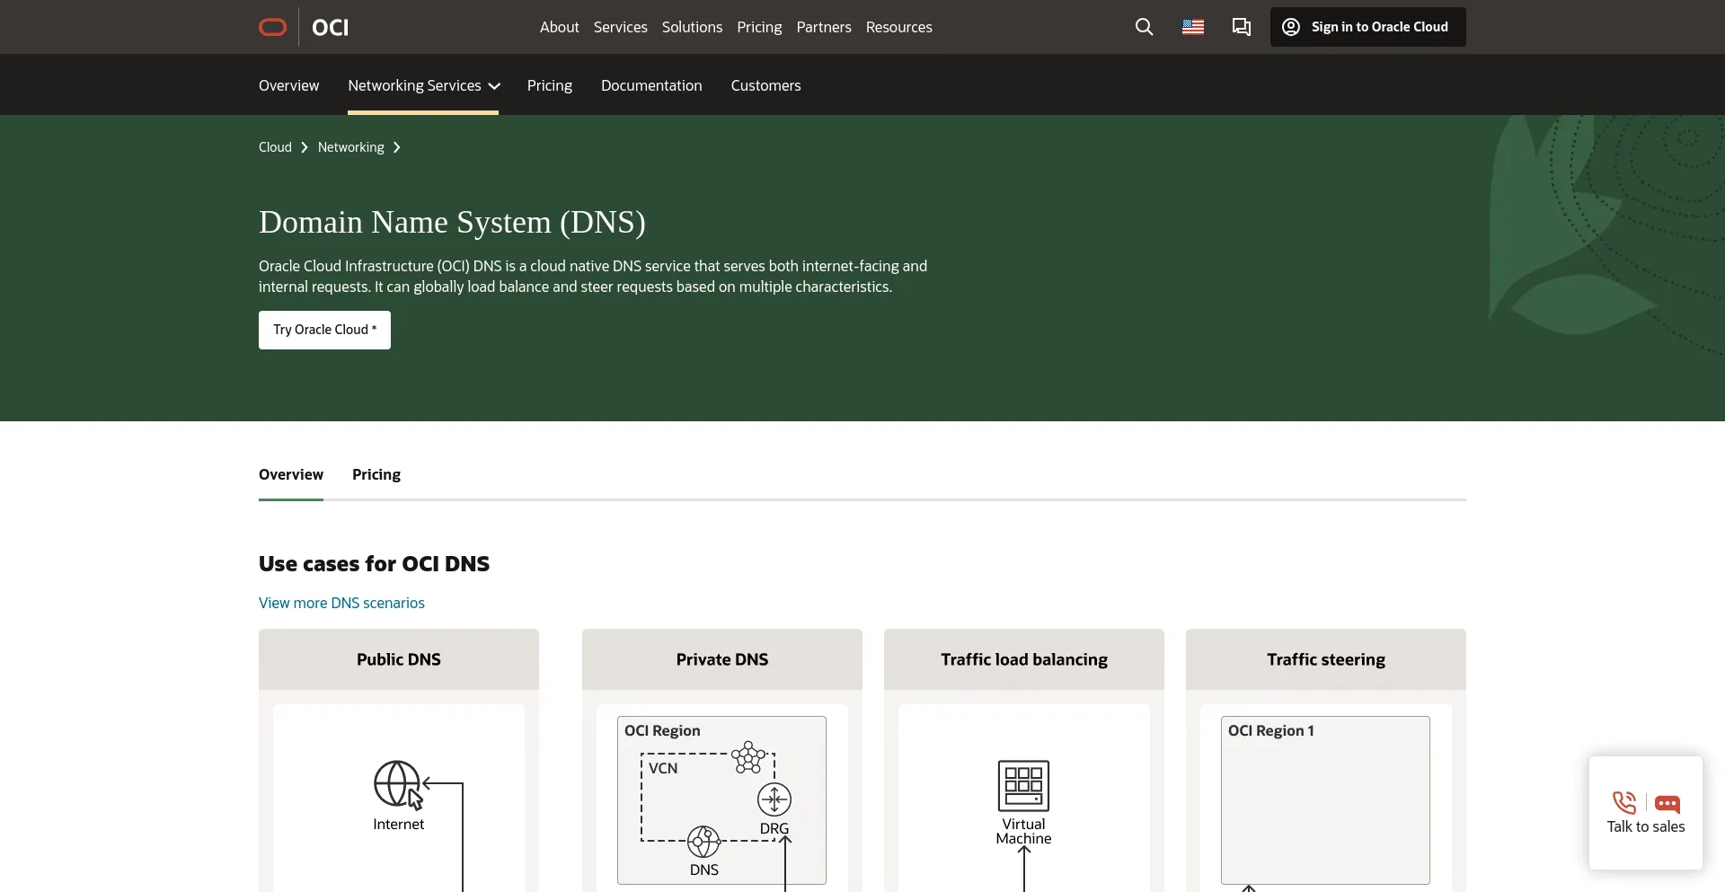Open the Documentation link
This screenshot has width=1725, height=892.
pyautogui.click(x=651, y=85)
